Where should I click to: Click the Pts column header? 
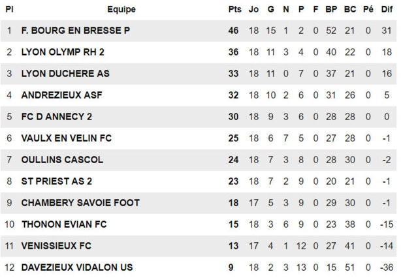click(234, 10)
